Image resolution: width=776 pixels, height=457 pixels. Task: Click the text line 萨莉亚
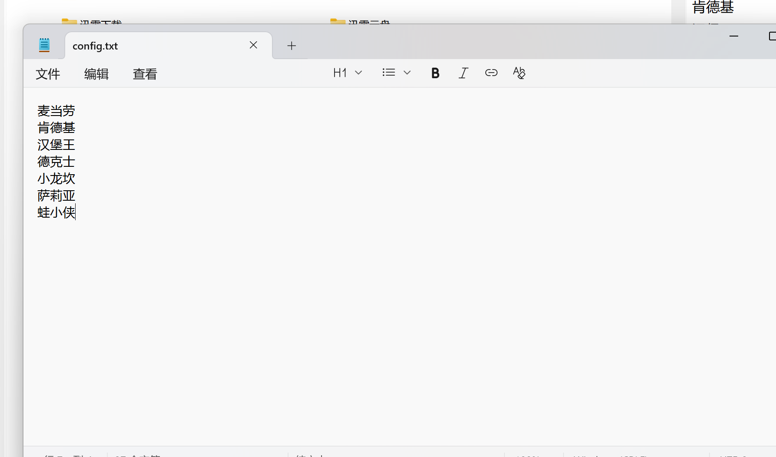tap(56, 195)
